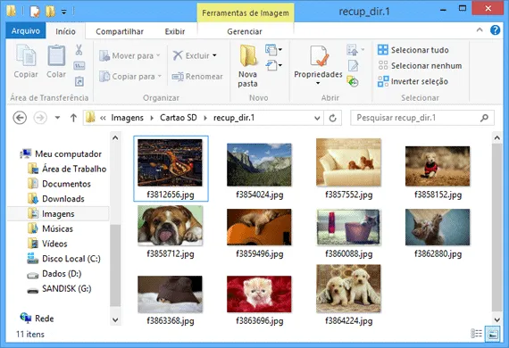Click the Excluir delete button
This screenshot has width=509, height=348.
coord(195,55)
